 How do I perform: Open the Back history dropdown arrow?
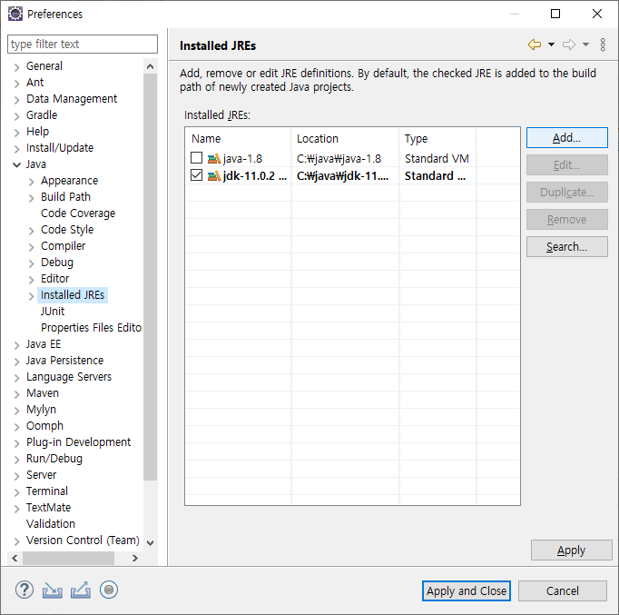[x=551, y=45]
